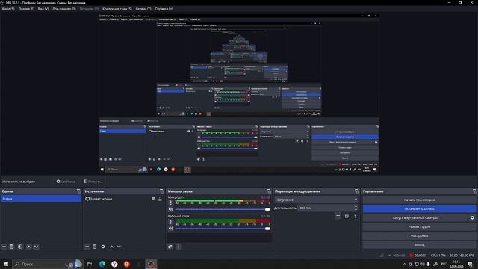Open the Затухание transition dropdown
The width and height of the screenshot is (478, 269).
pos(317,200)
